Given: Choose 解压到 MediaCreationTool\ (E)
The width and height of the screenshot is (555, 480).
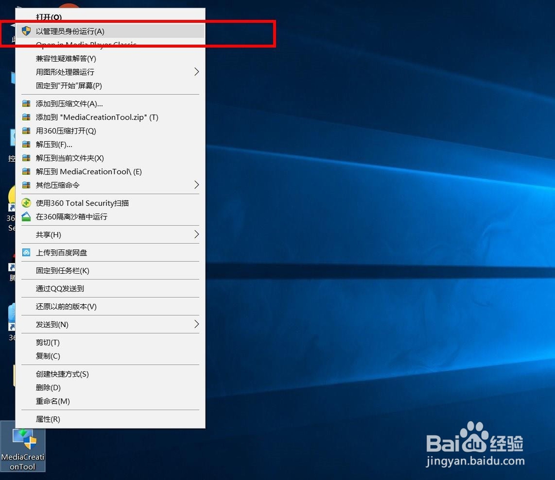Looking at the screenshot, I should pos(110,171).
